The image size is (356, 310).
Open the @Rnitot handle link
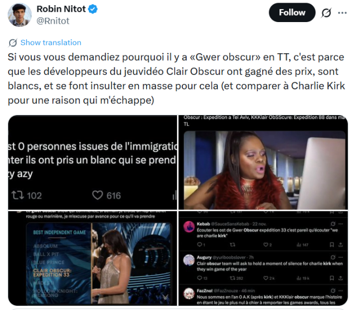click(x=53, y=21)
